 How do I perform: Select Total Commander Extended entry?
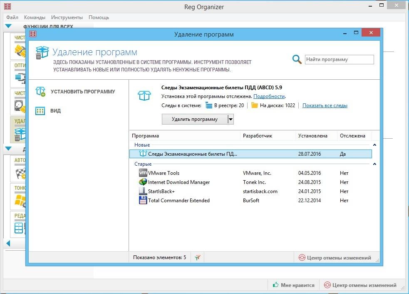pyautogui.click(x=250, y=200)
